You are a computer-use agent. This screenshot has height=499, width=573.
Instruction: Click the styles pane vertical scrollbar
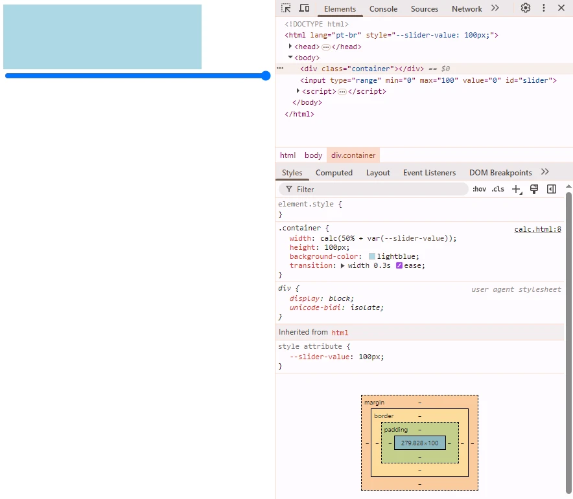(x=568, y=343)
